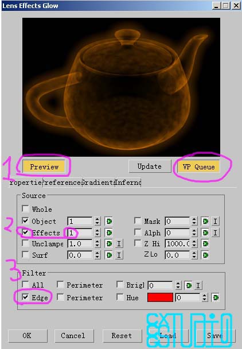Click the Save button
The image size is (242, 349).
click(x=215, y=336)
